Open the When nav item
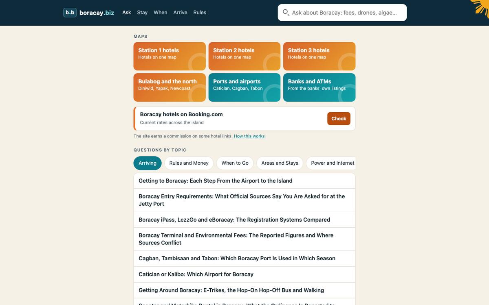The image size is (489, 305). pyautogui.click(x=161, y=13)
